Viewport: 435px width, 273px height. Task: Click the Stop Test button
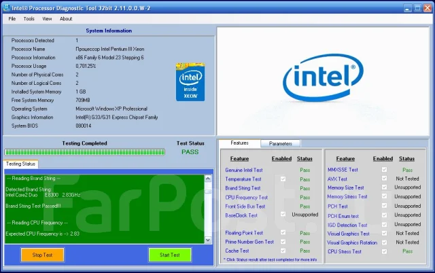click(x=42, y=255)
